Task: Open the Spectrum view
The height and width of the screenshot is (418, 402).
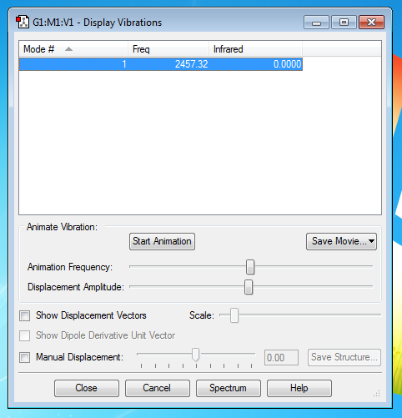Action: [229, 388]
